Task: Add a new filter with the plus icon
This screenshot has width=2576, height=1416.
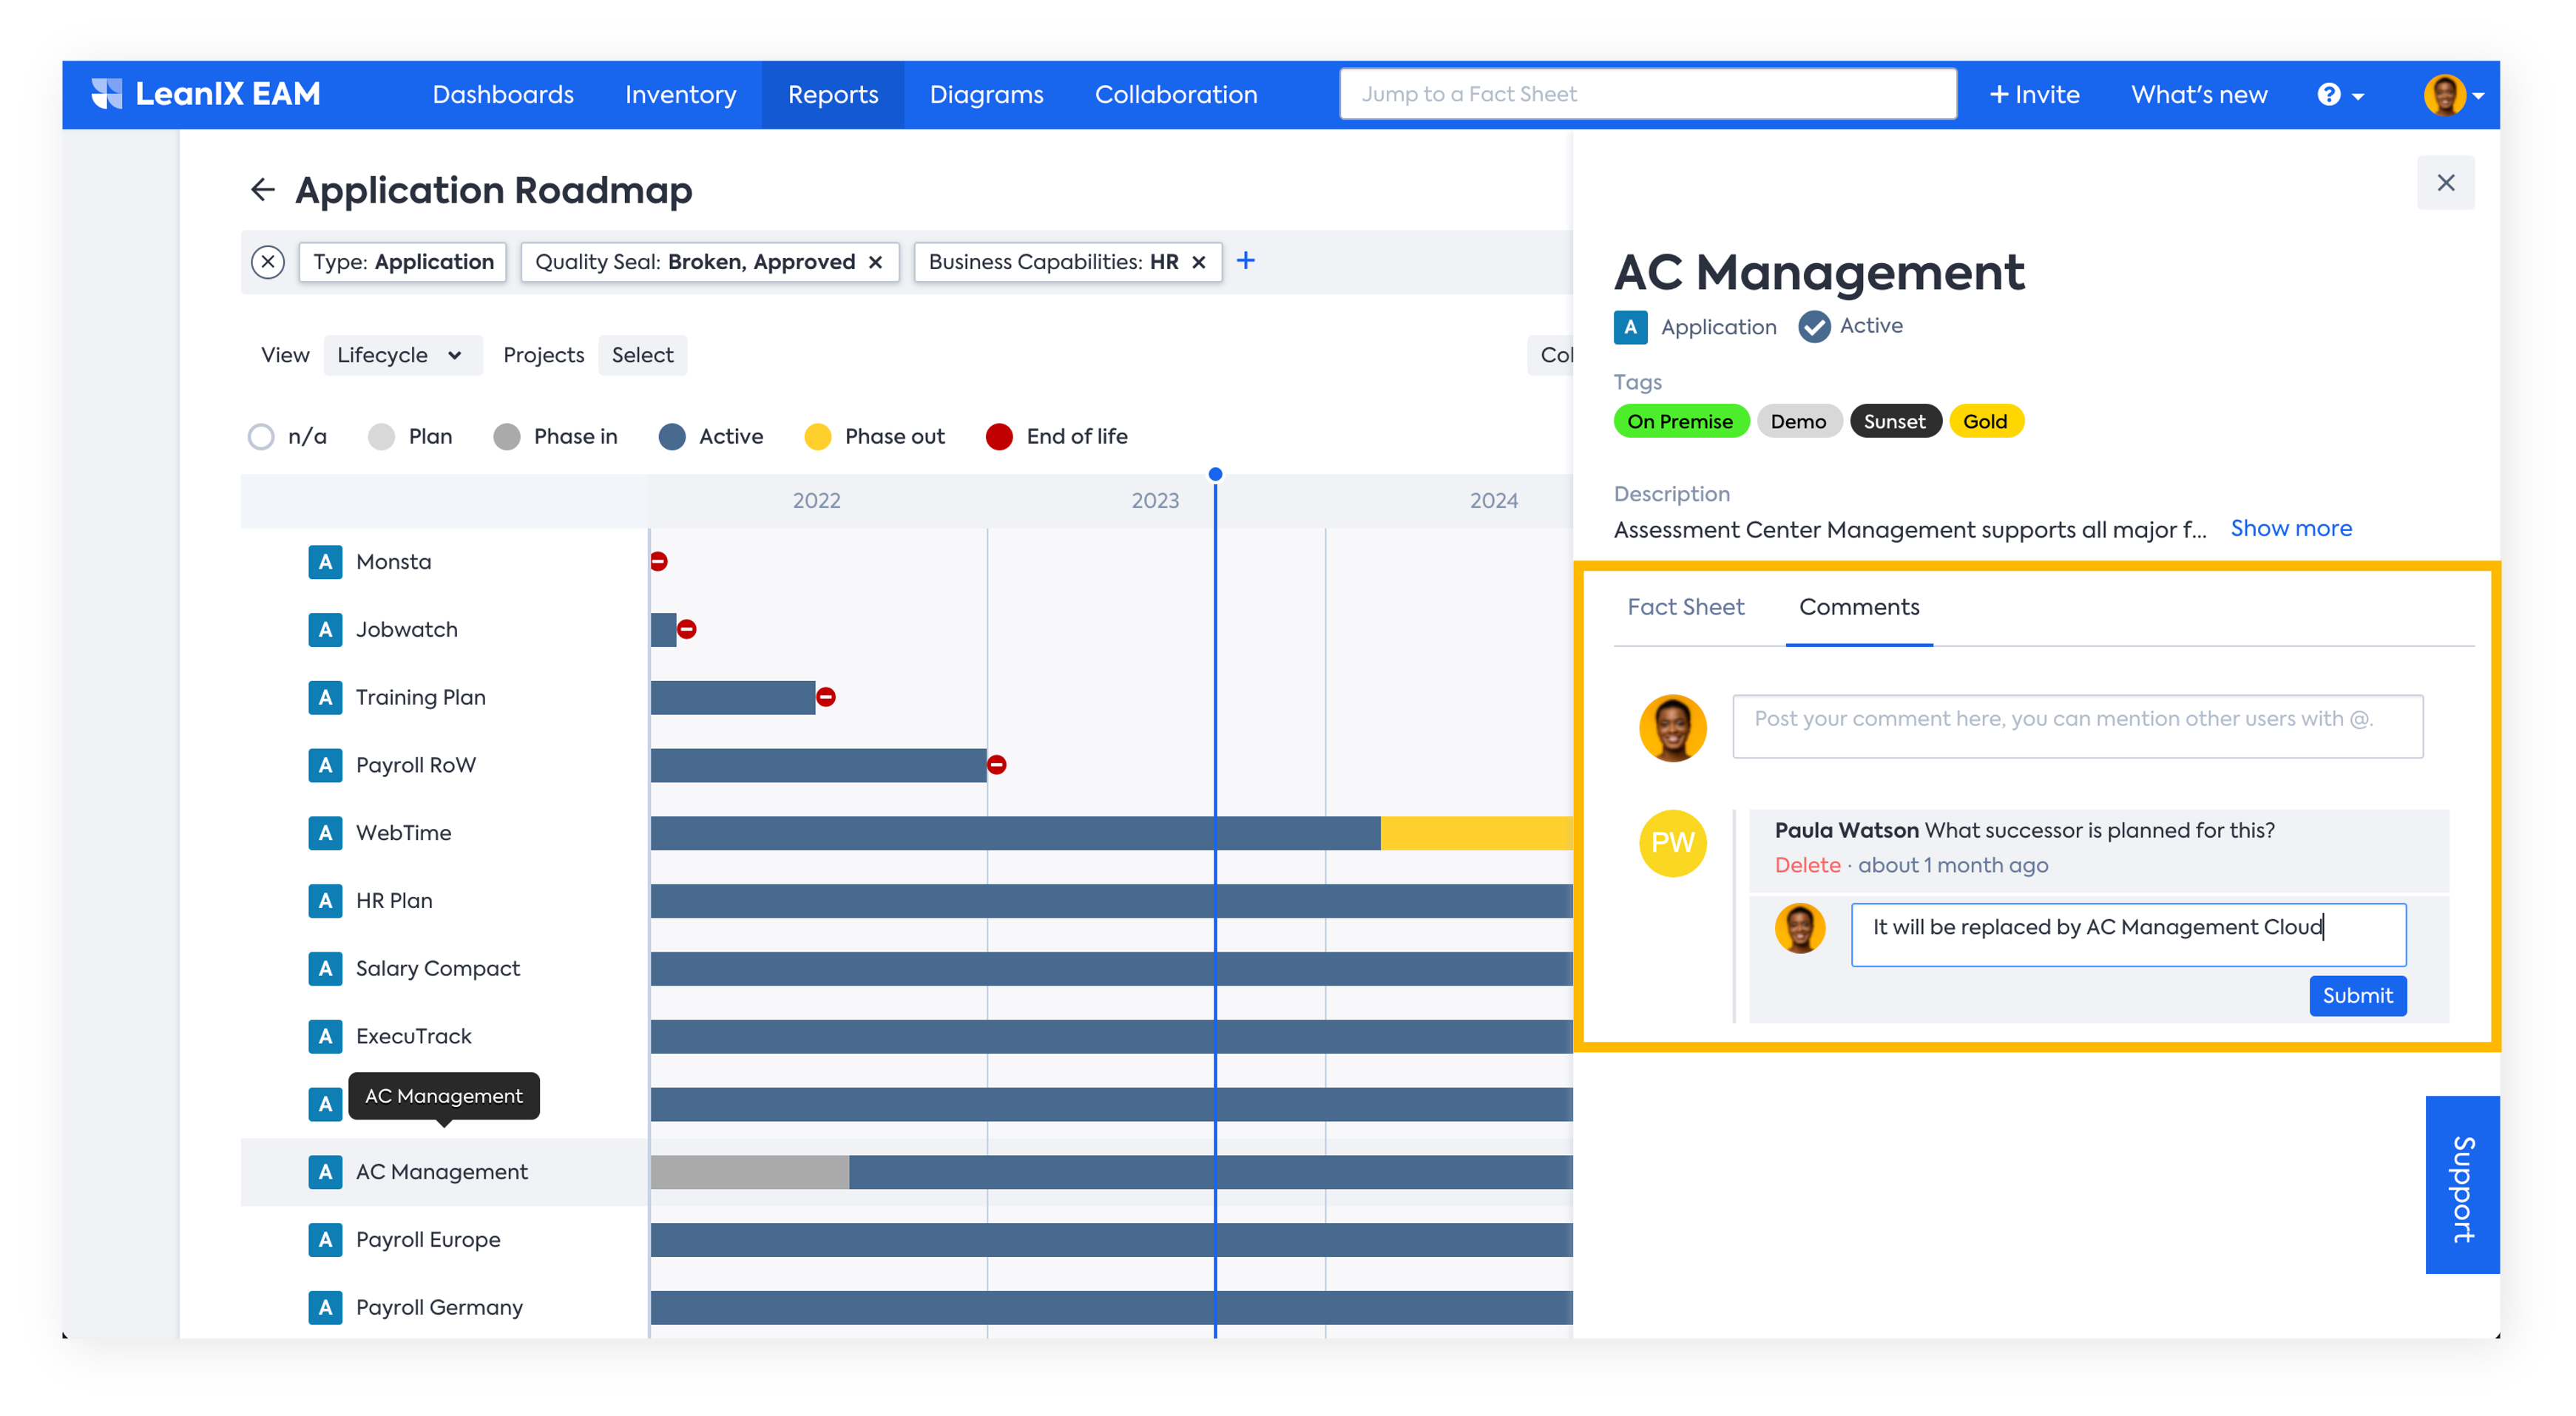Action: pyautogui.click(x=1245, y=261)
